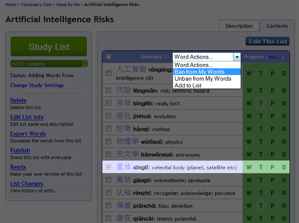Open the Word Actions dropdown arrow
299x223 pixels.
click(x=237, y=57)
